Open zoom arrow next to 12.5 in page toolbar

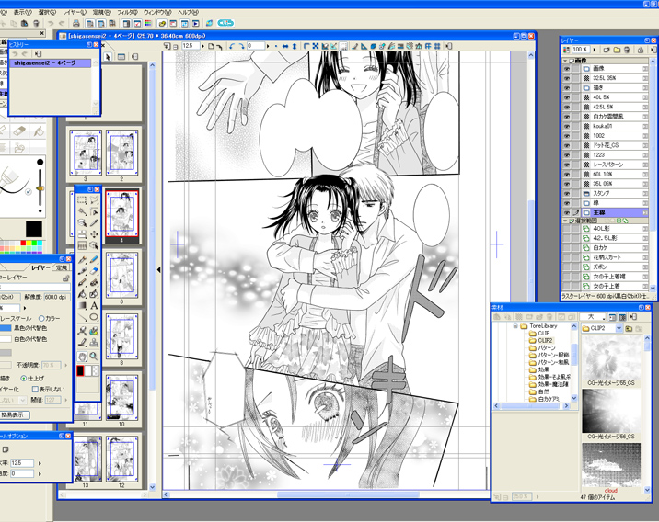pyautogui.click(x=202, y=46)
